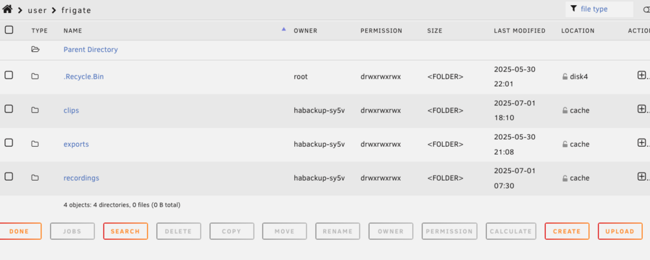This screenshot has height=260, width=650.
Task: Tick the checkbox for clips folder
Action: point(8,109)
